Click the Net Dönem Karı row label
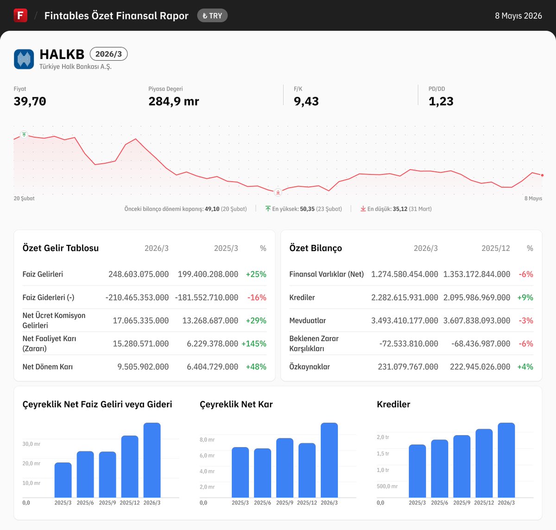Screen dimensions: 556x530 [48, 367]
